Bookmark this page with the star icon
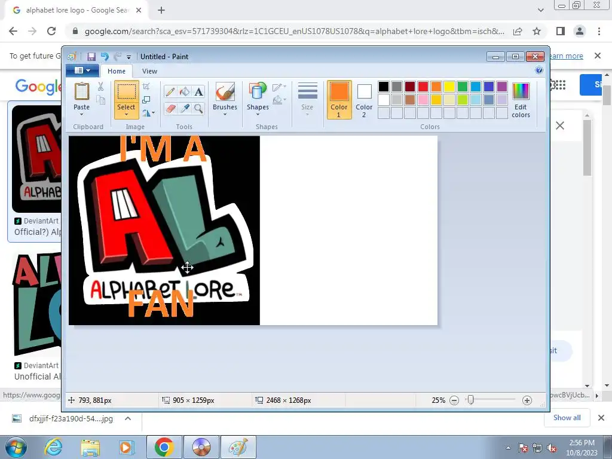Viewport: 612px width, 459px height. 537,31
